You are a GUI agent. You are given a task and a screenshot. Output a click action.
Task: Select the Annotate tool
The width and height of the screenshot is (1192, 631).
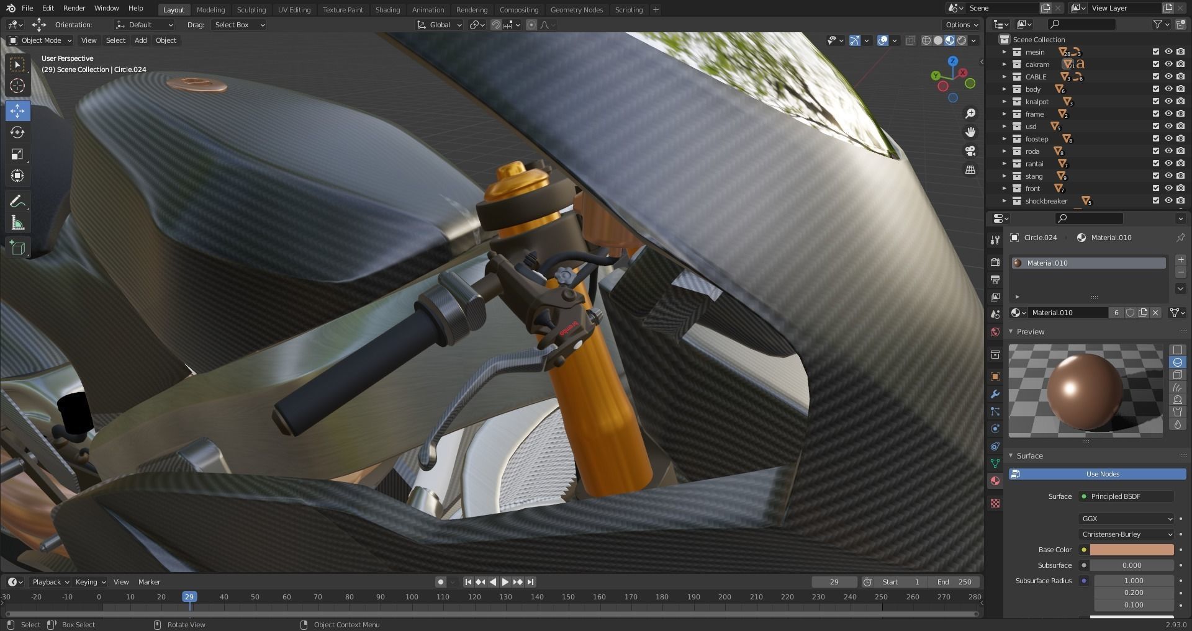[x=17, y=202]
